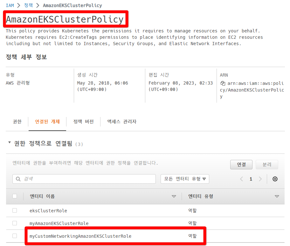
Task: Check the myAmazonEKSClusterRole row checkbox
Action: [15, 223]
